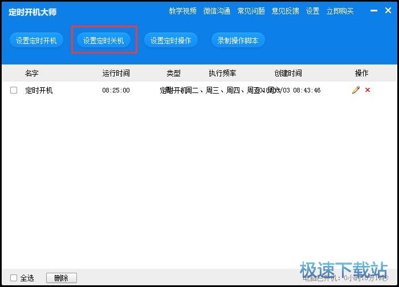Click the 创建时间 column header
The image size is (399, 287).
click(x=288, y=73)
